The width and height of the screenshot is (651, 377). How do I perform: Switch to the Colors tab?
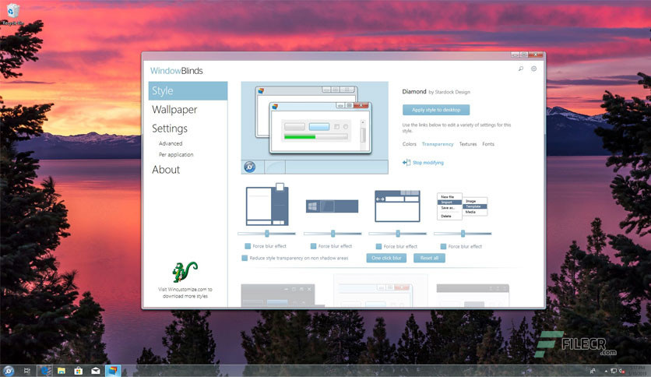pos(409,144)
